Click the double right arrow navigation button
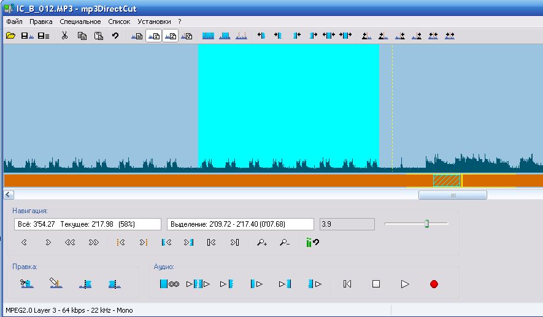Screen dimensions: 543x317 (93, 243)
